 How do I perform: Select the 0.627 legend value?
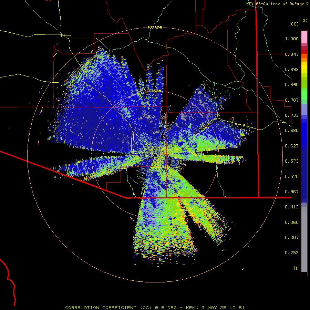pyautogui.click(x=292, y=146)
